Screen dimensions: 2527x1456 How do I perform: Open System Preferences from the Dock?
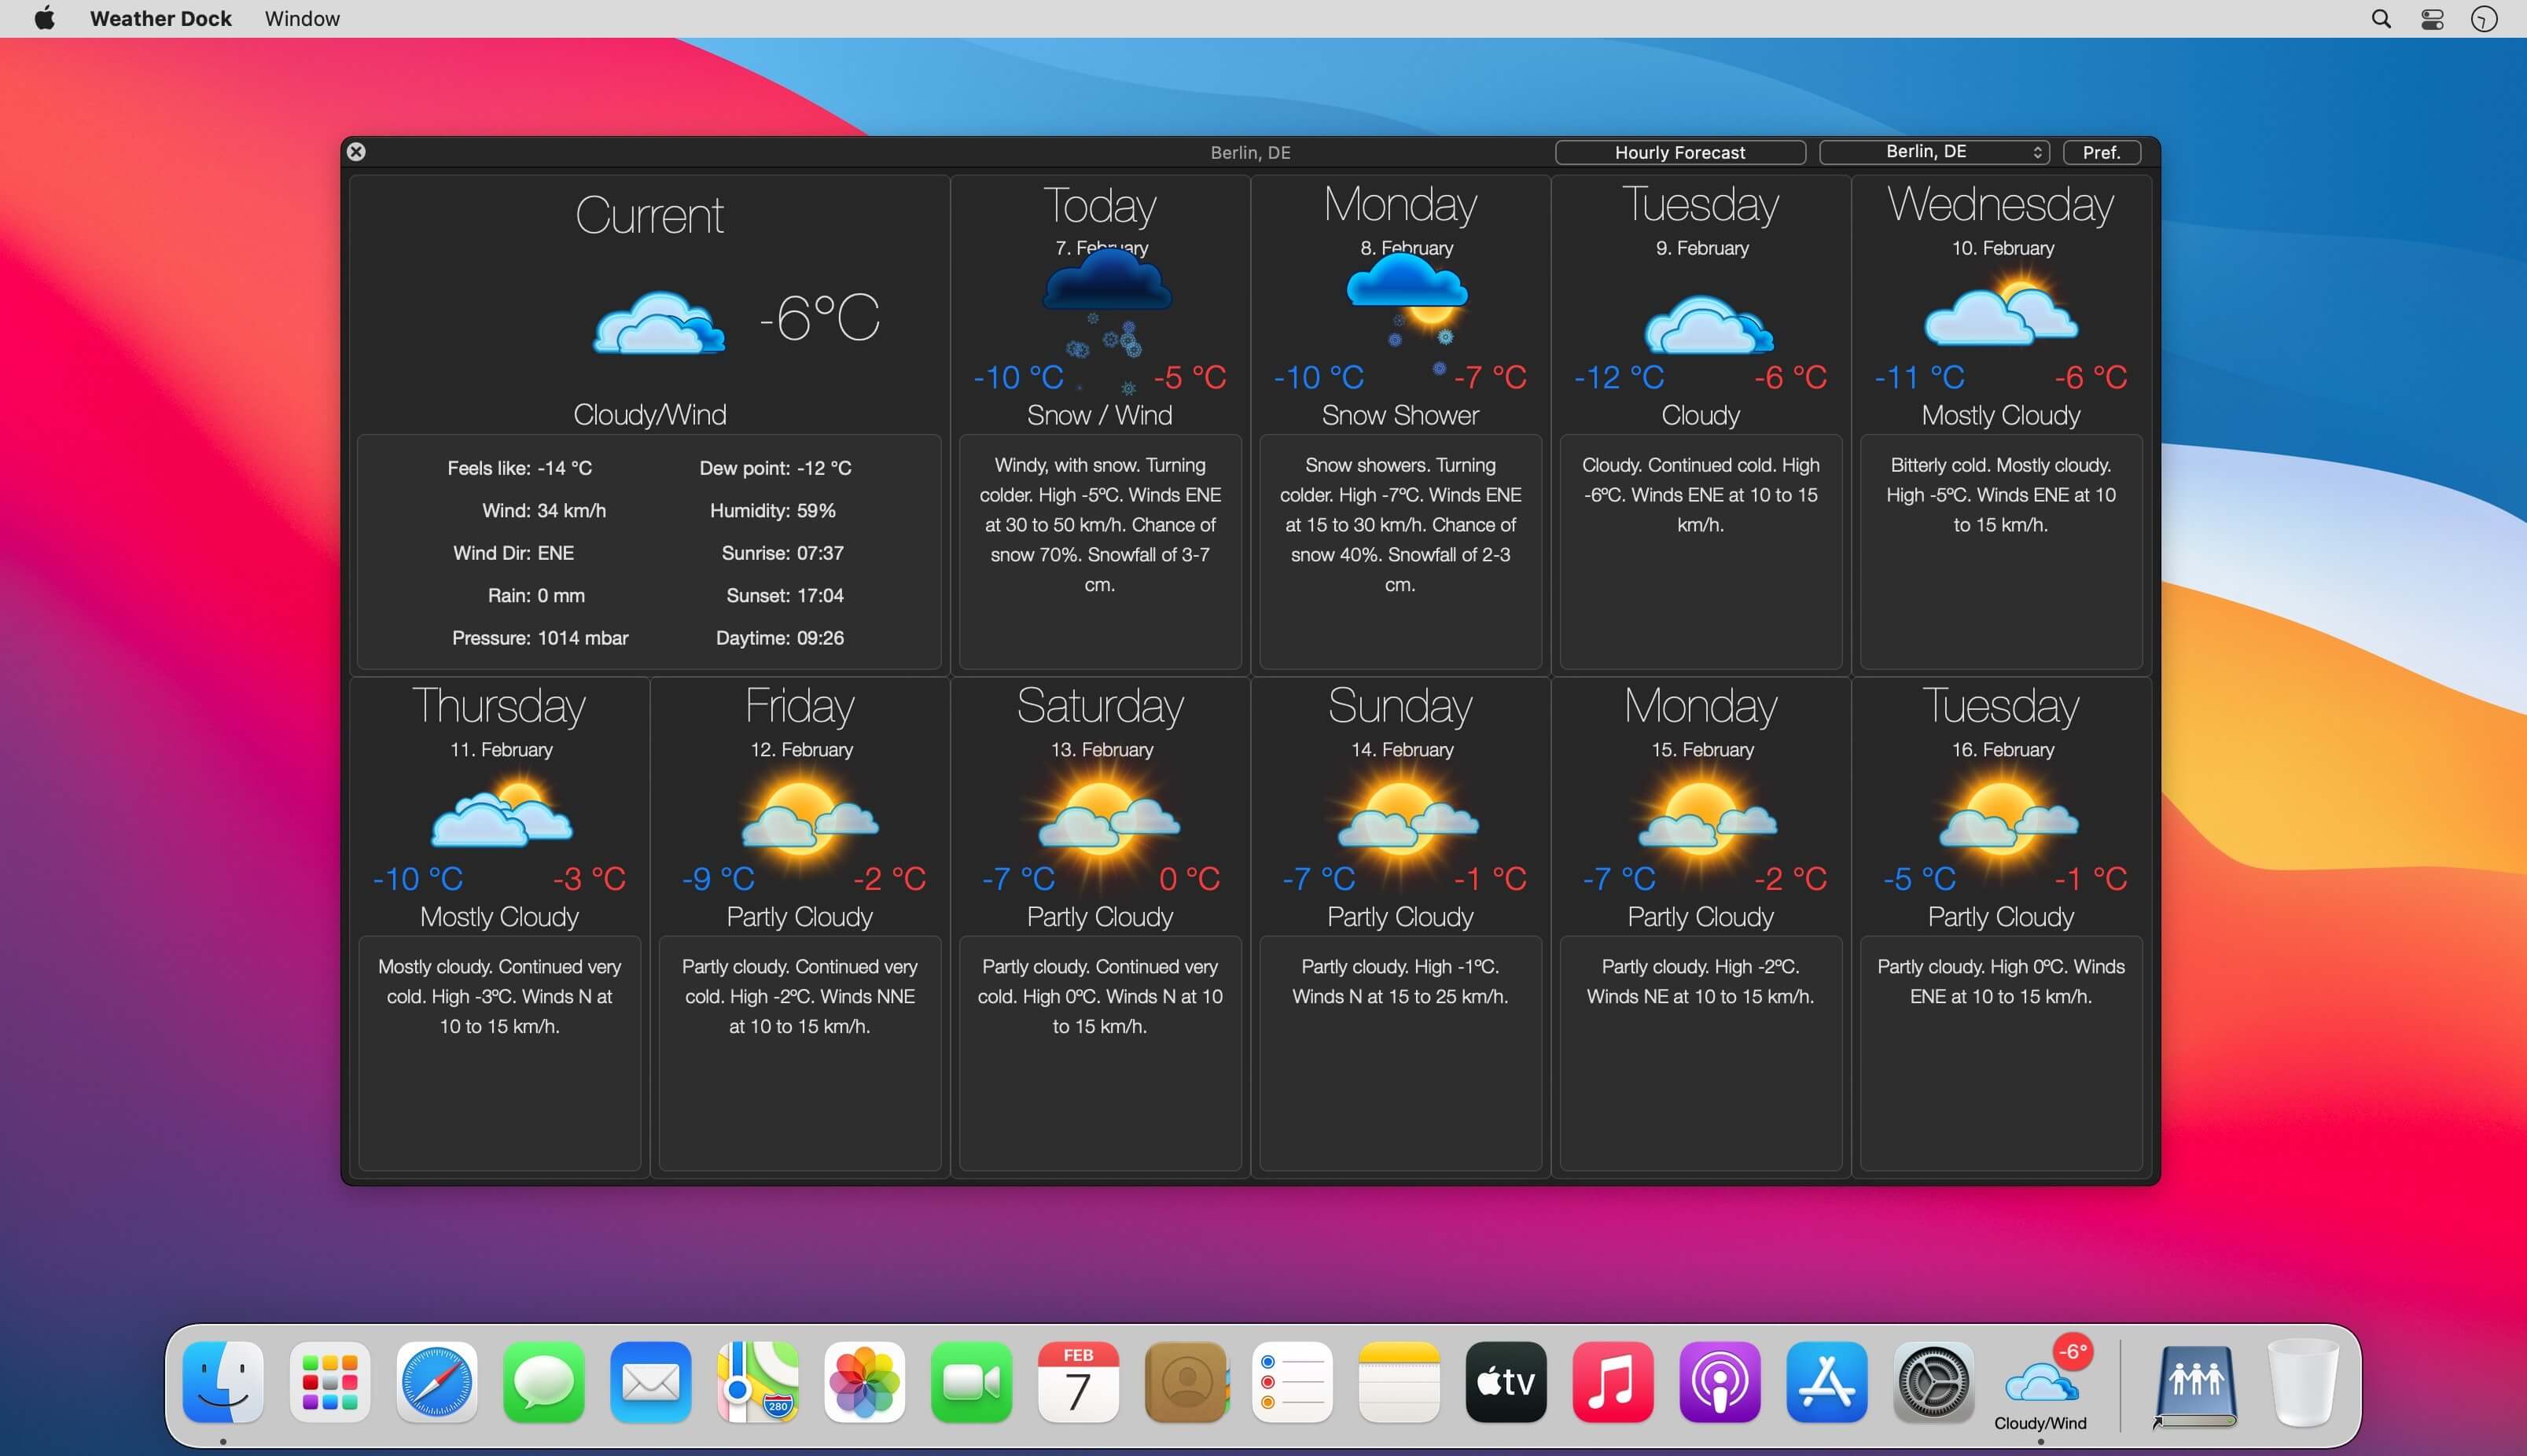(x=1934, y=1381)
